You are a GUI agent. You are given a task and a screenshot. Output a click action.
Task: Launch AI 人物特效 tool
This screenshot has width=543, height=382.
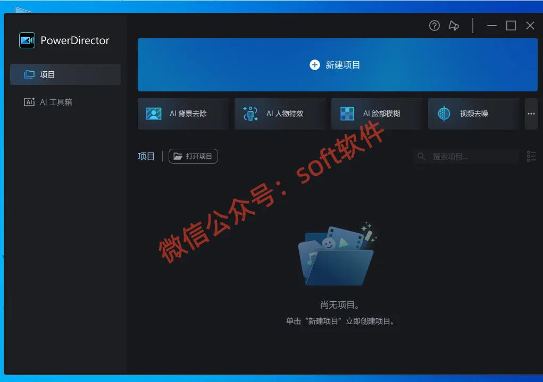[x=280, y=114]
